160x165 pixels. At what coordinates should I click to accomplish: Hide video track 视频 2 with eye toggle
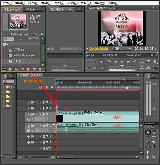click(x=28, y=108)
